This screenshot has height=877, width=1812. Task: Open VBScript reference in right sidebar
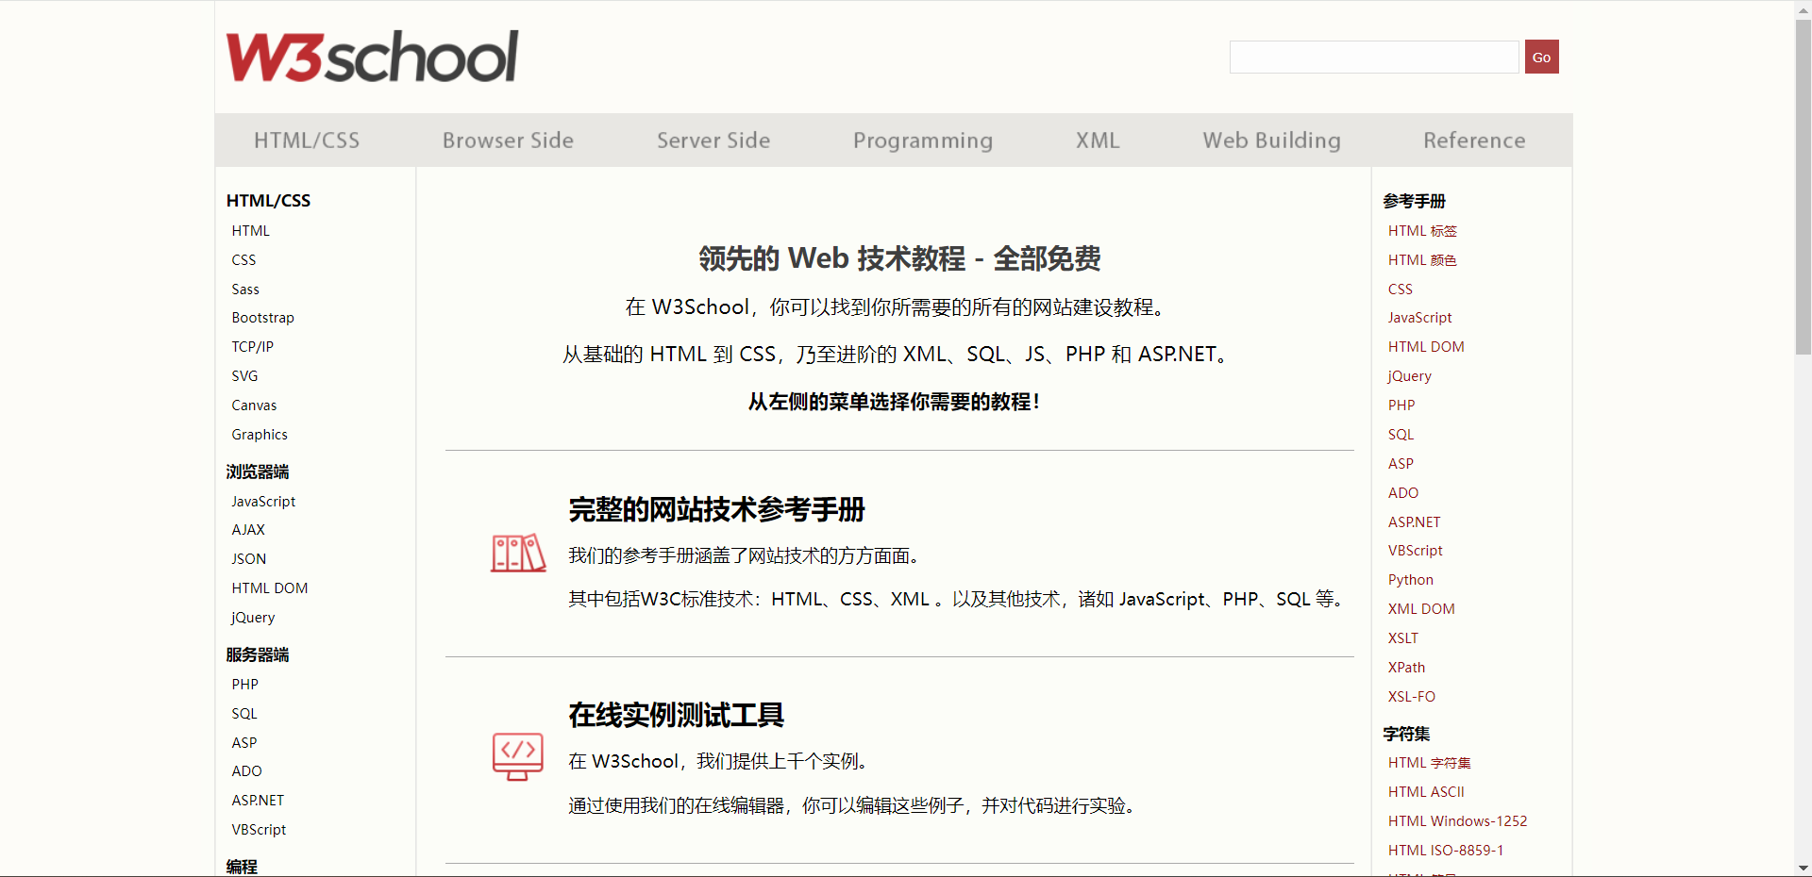point(1415,551)
